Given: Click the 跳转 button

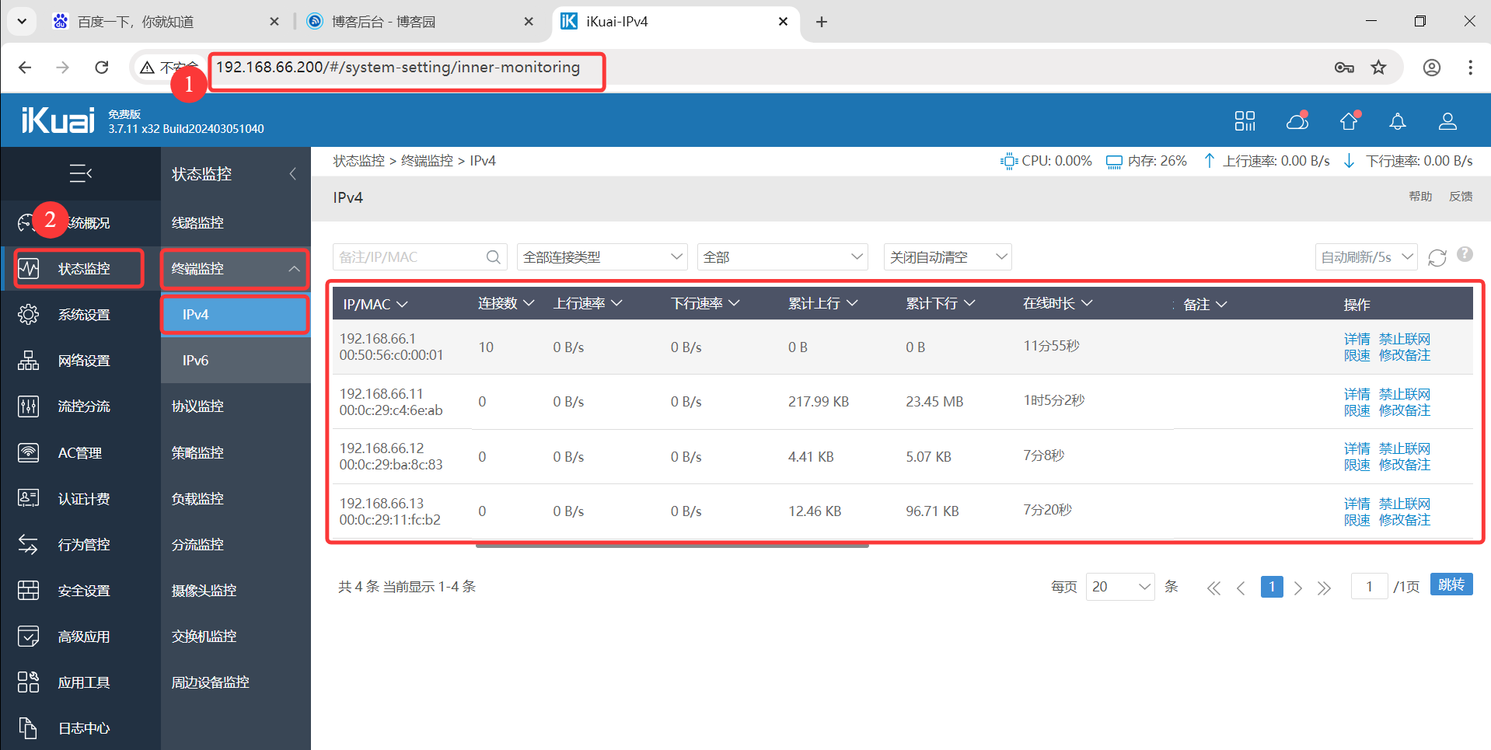Looking at the screenshot, I should (x=1451, y=584).
